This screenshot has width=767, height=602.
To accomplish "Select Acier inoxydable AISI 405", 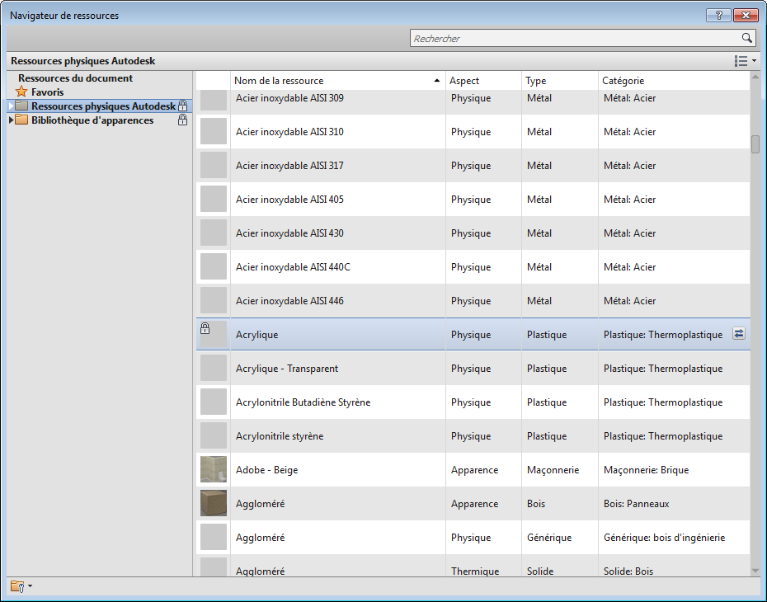I will [289, 199].
